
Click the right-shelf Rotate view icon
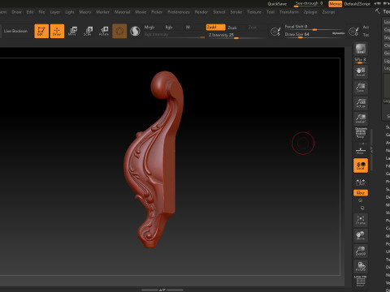point(361,267)
